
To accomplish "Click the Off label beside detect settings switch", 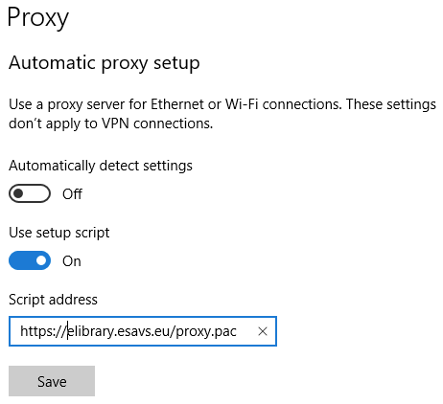I will tap(72, 194).
